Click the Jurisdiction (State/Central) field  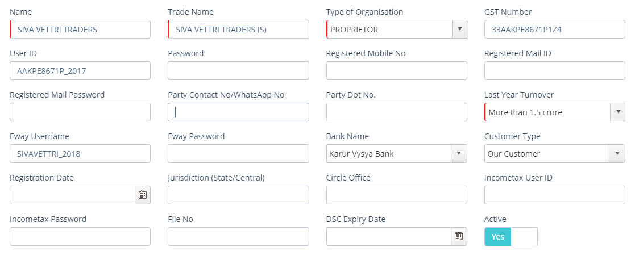click(x=239, y=195)
